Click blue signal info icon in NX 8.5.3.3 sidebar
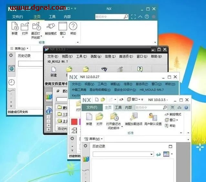 point(49,110)
